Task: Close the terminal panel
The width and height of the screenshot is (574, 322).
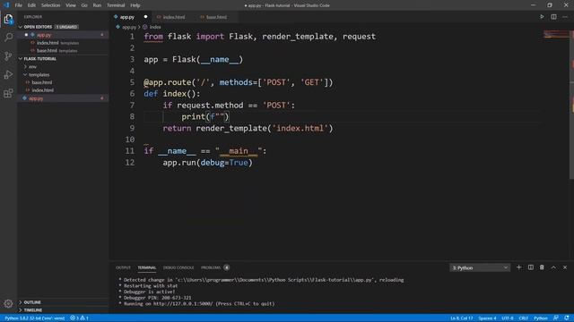Action: coord(565,267)
